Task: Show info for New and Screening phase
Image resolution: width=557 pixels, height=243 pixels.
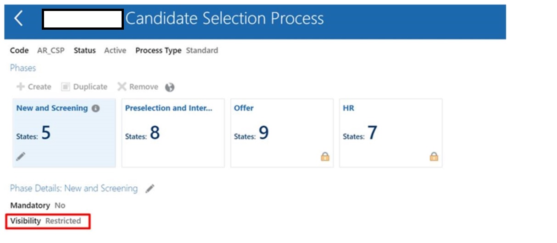Action: 95,108
